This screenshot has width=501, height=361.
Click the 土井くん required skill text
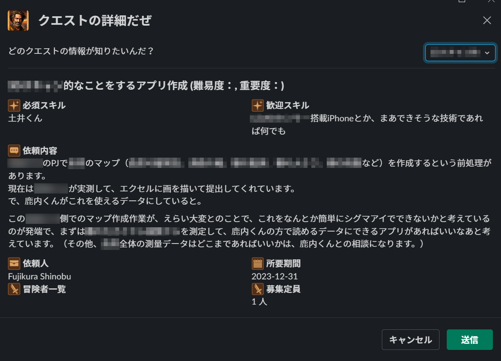(x=25, y=118)
